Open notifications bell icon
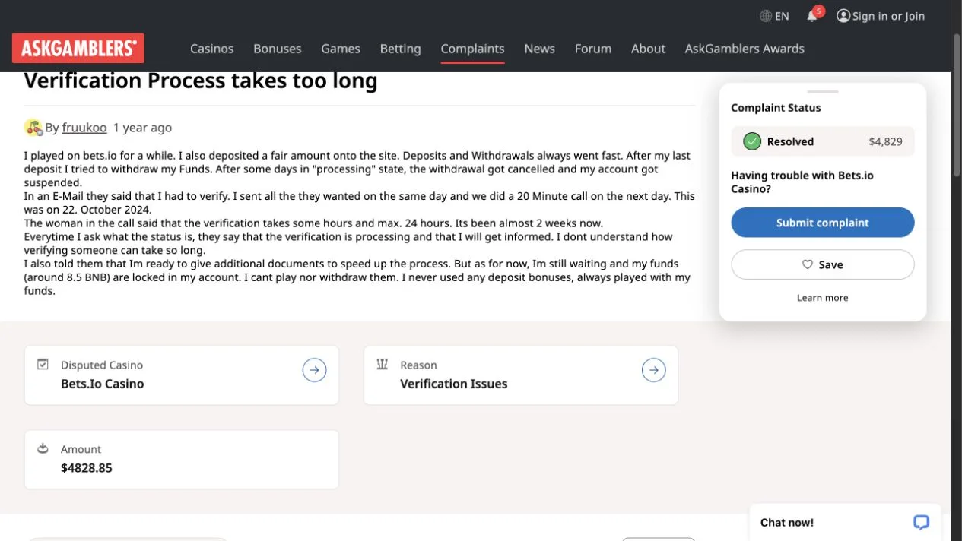This screenshot has width=962, height=541. pyautogui.click(x=812, y=16)
